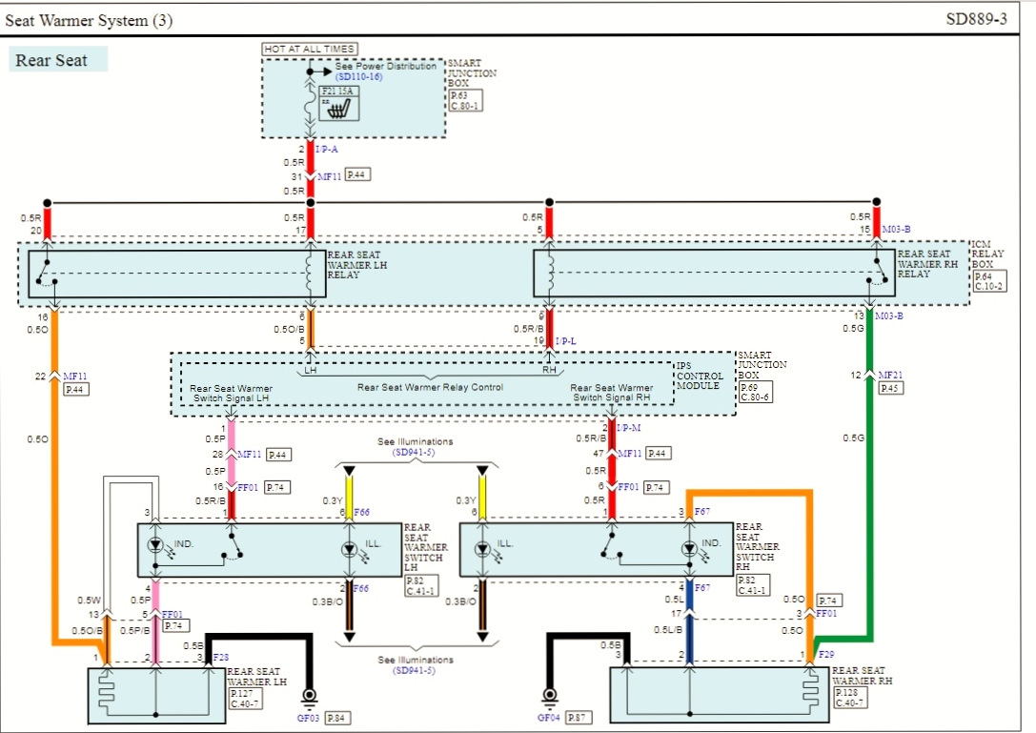The image size is (1036, 733).
Task: Click the ILL. lamp symbol in Rear Seat Warmer Switch RH
Action: [x=483, y=549]
